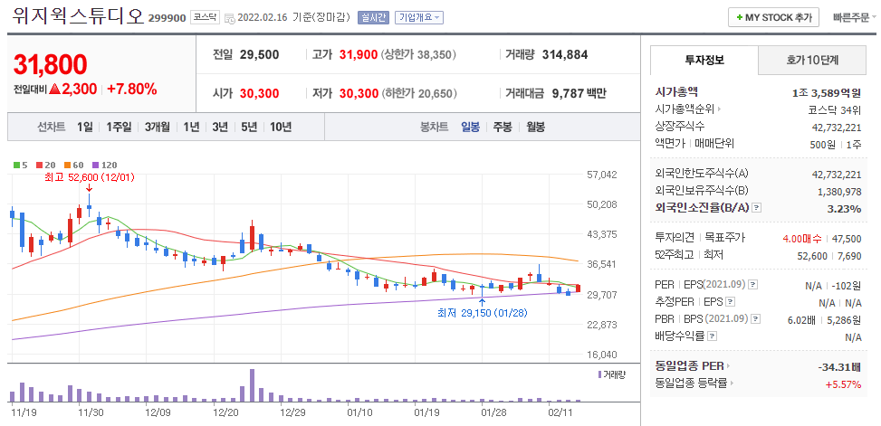
Task: Click the arrow beside 동일업종 PER
Action: click(729, 366)
